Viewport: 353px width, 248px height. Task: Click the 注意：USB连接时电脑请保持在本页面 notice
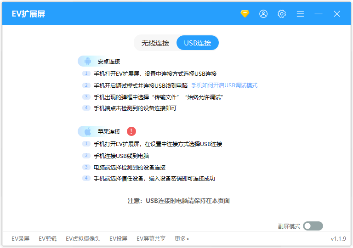tap(179, 201)
